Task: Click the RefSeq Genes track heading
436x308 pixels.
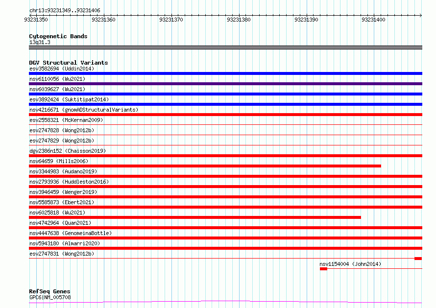Action: [49, 291]
